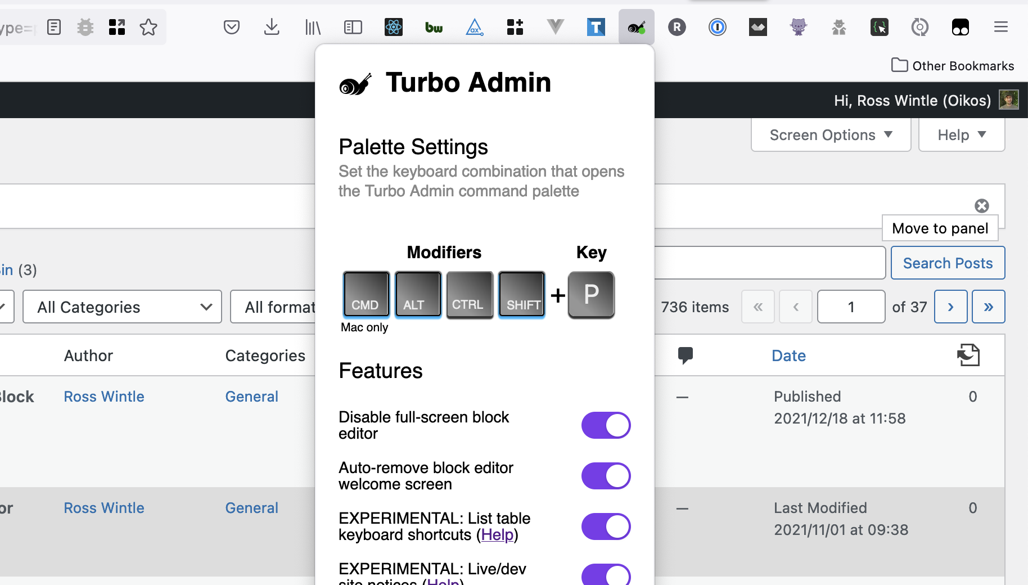
Task: Open the React DevTools extension icon
Action: 393,27
